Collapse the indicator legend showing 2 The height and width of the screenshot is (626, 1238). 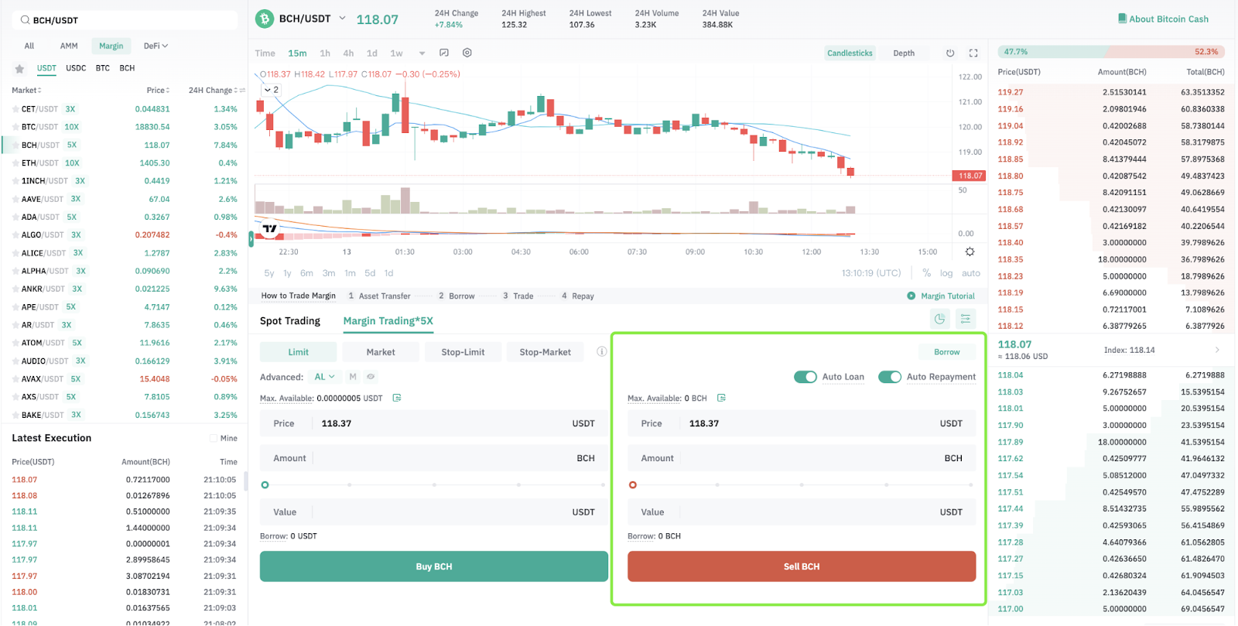pos(271,90)
